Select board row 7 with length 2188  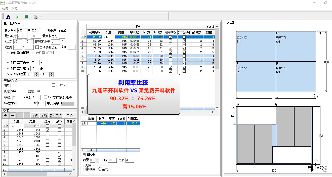click(x=37, y=149)
